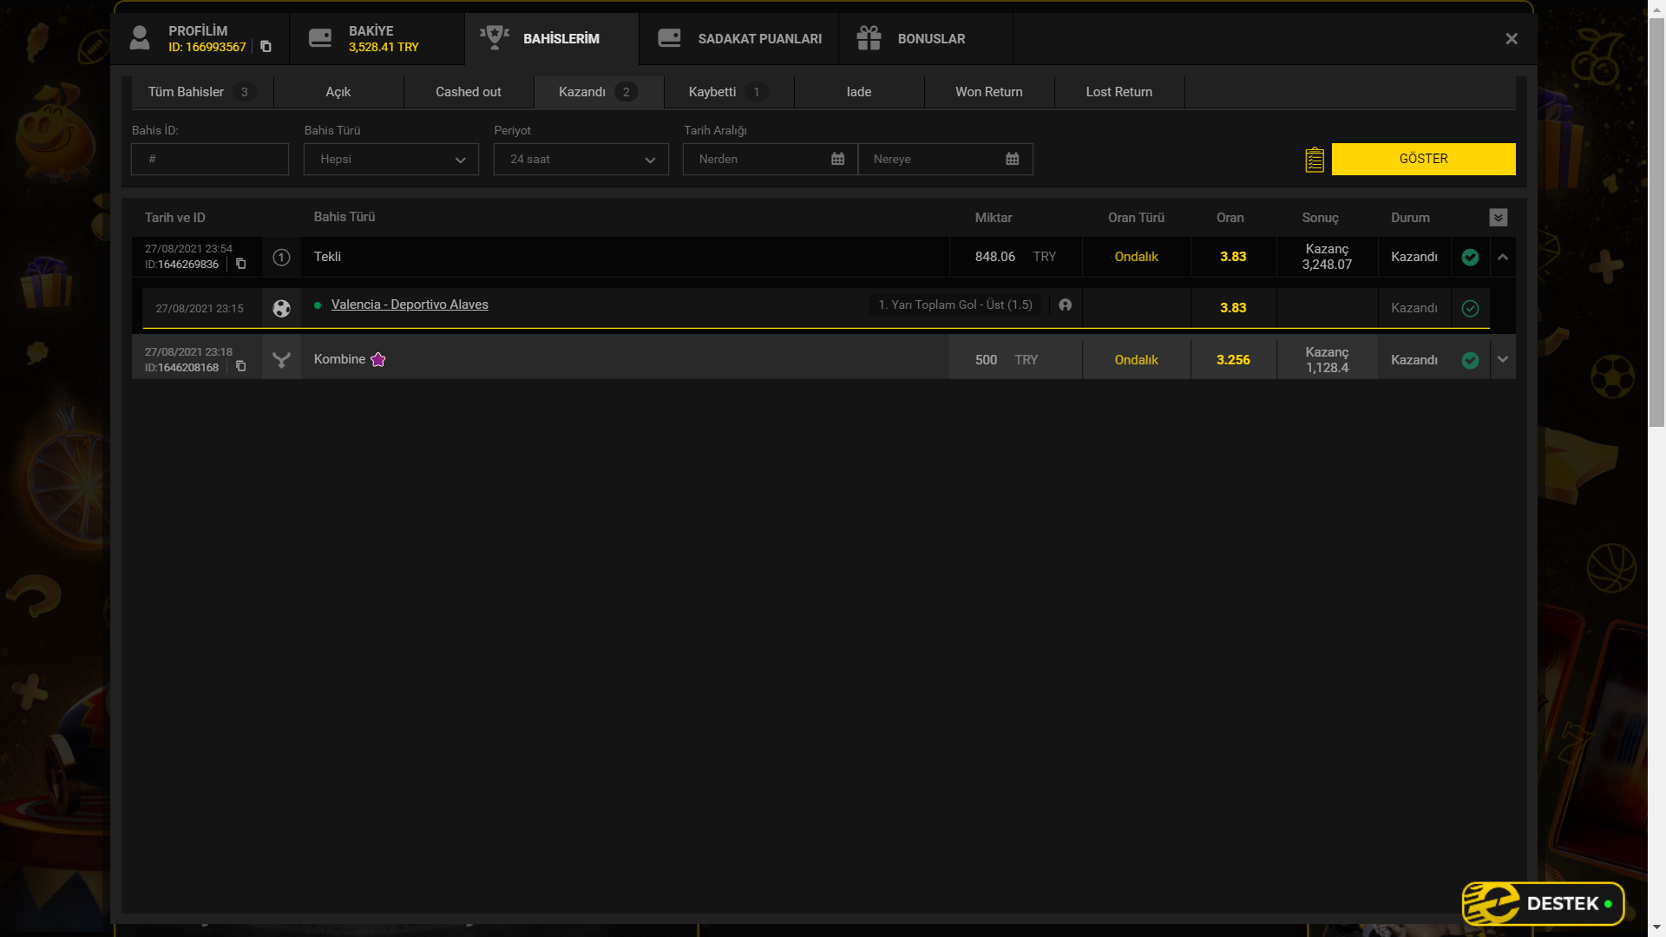Screen dimensions: 1666x937
Task: Toggle expand all bets in table header
Action: [1499, 218]
